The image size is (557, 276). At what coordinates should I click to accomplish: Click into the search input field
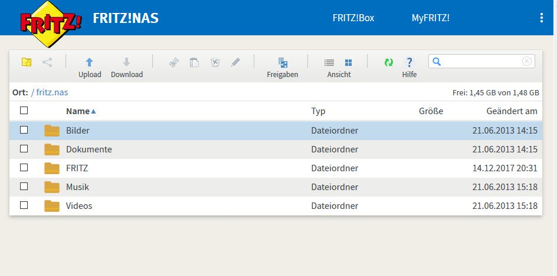(x=481, y=62)
